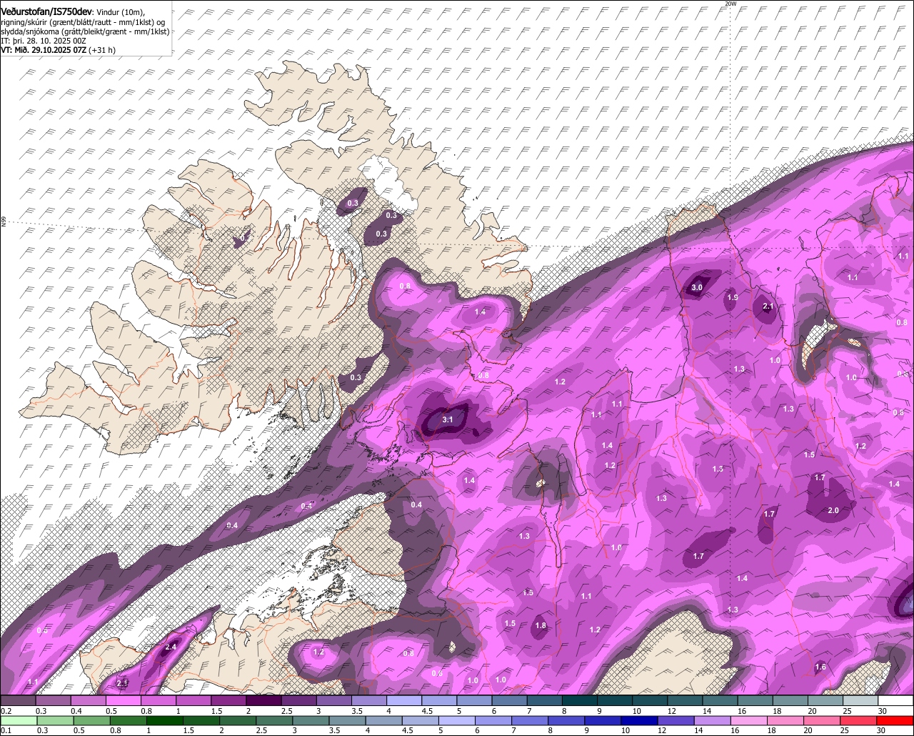Select top legend swatch between 6 and 7
This screenshot has width=914, height=736.
click(x=510, y=700)
